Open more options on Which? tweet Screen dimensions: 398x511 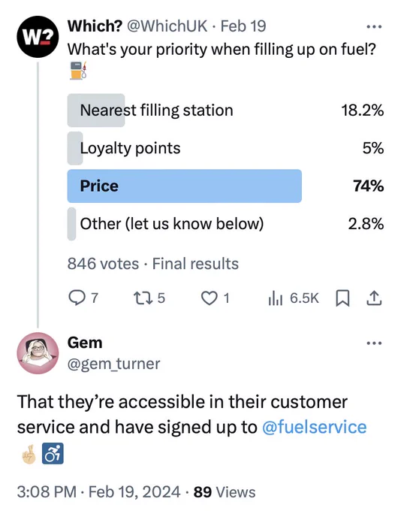(x=374, y=27)
